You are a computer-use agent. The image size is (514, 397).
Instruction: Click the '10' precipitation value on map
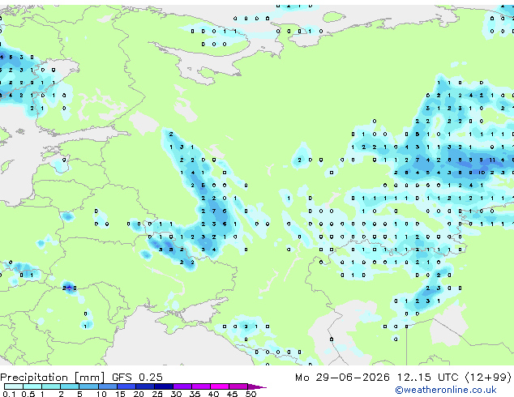(482, 173)
